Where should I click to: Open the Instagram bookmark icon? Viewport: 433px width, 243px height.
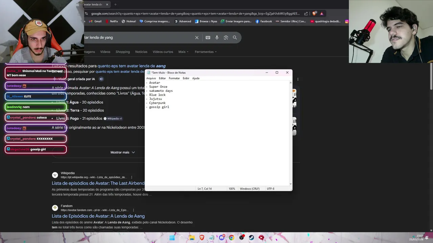point(347,21)
